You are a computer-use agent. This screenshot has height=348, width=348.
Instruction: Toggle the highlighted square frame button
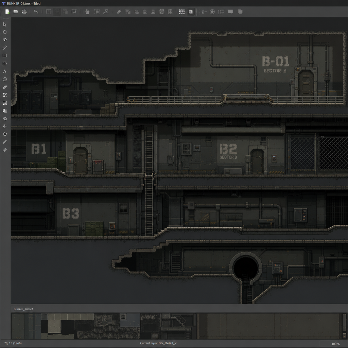57,12
